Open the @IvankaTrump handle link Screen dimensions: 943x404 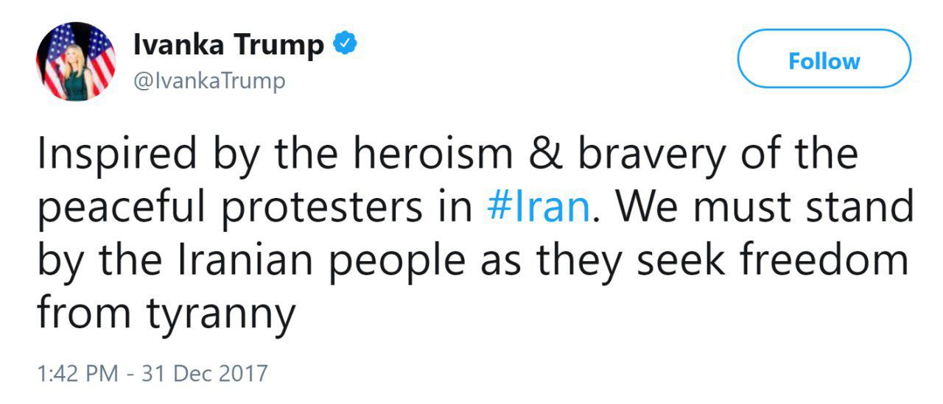208,79
